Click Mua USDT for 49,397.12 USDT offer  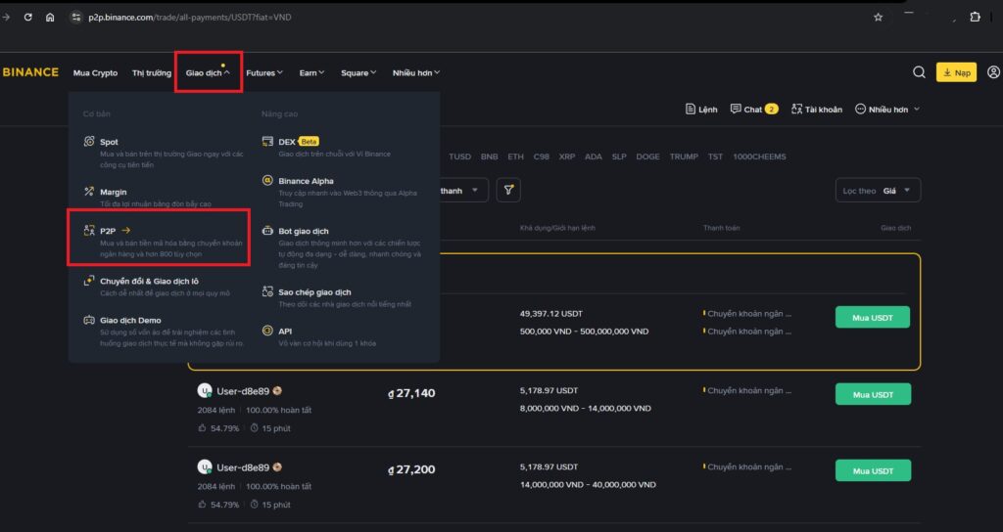[x=873, y=318]
